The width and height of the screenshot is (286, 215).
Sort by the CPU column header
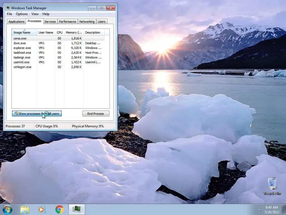point(59,32)
